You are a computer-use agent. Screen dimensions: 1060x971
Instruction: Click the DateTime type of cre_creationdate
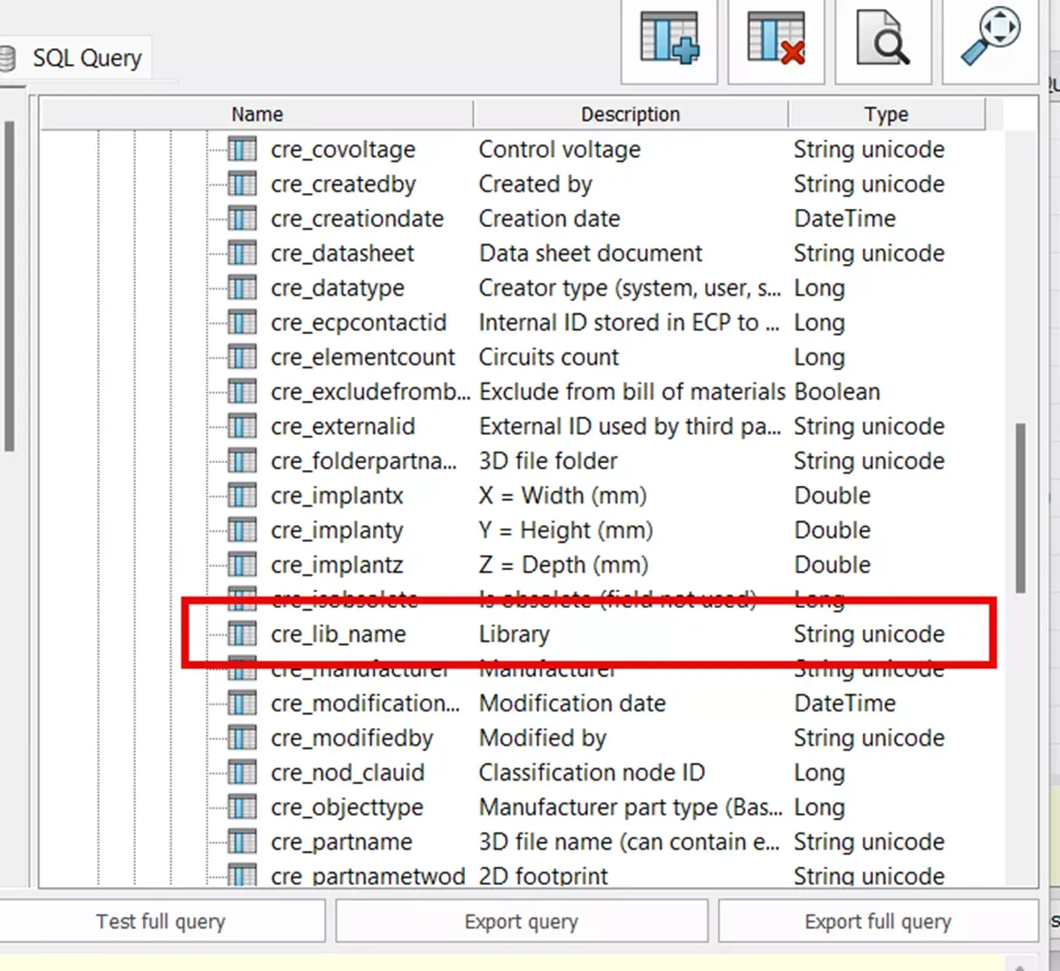(x=845, y=218)
